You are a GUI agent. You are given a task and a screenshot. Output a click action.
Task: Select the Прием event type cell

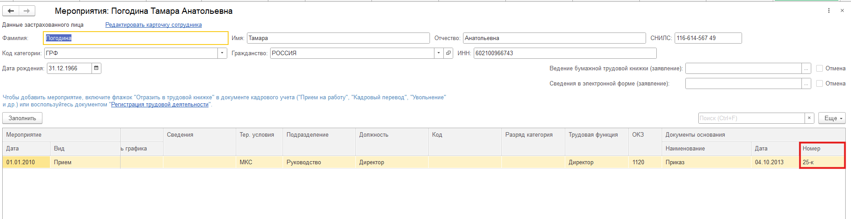[x=85, y=162]
